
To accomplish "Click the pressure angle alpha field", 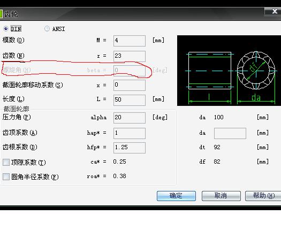I will click(130, 118).
